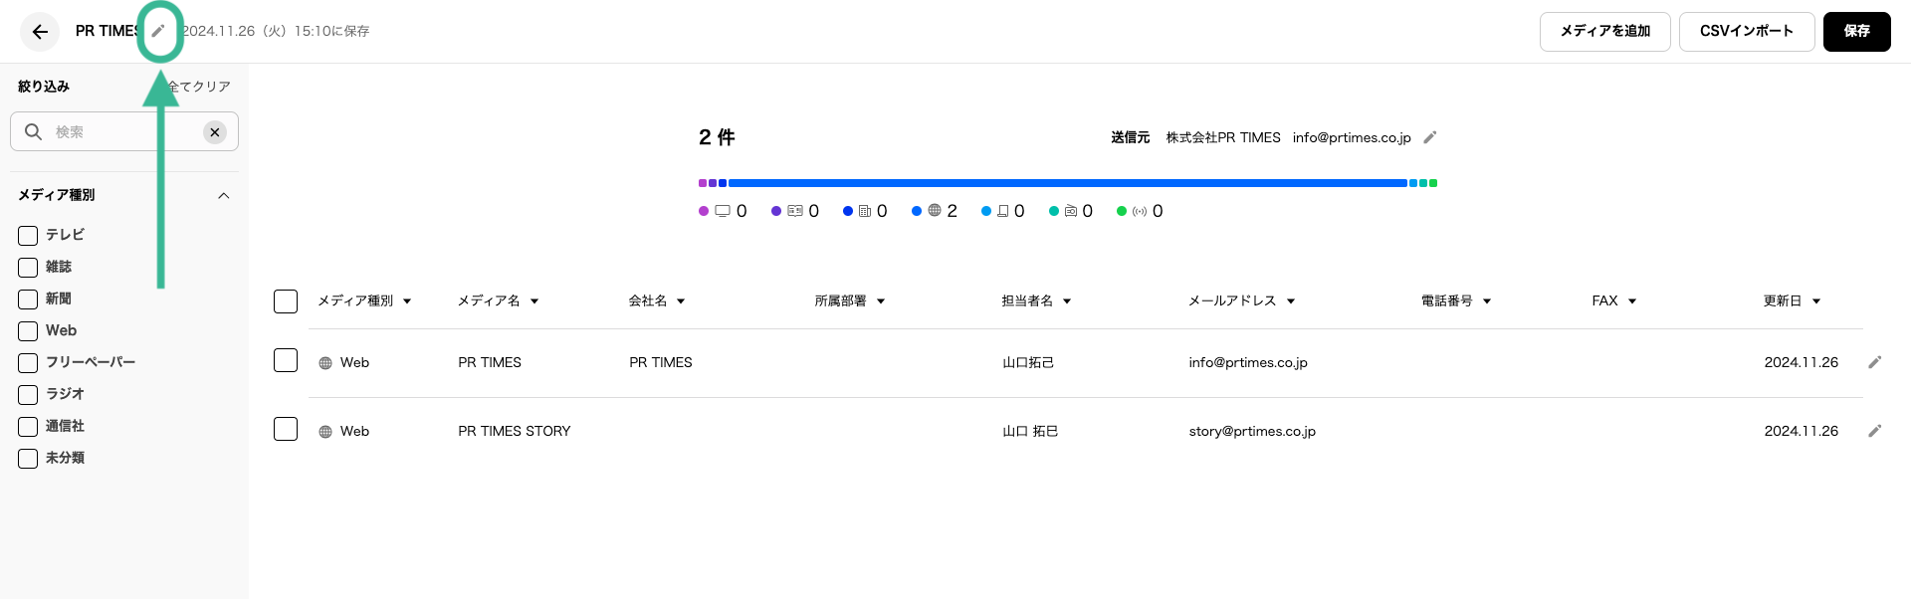This screenshot has height=599, width=1911.
Task: Edit the PR TIMES STORY row pencil icon
Action: click(x=1875, y=431)
